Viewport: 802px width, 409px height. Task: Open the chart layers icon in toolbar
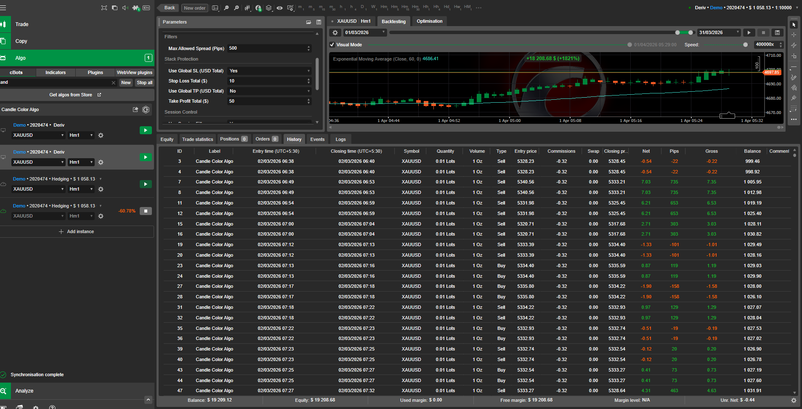[x=268, y=8]
